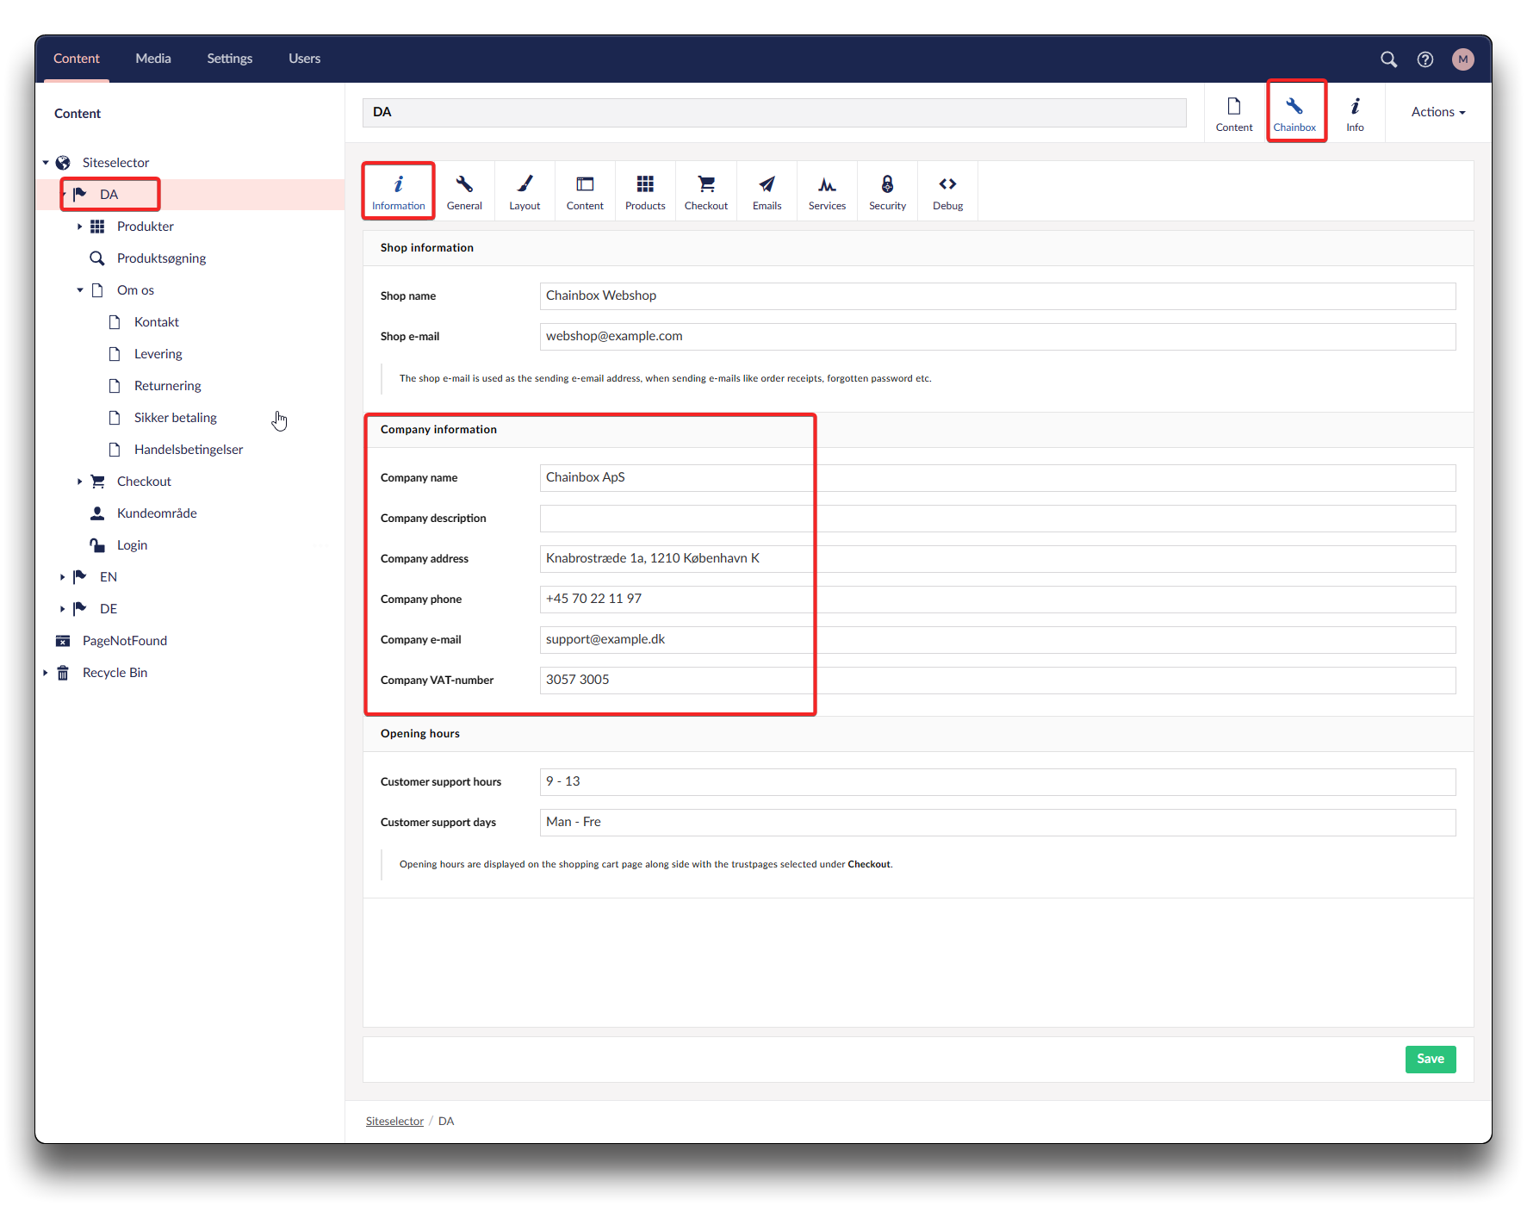Select the Information settings tab

coord(398,191)
